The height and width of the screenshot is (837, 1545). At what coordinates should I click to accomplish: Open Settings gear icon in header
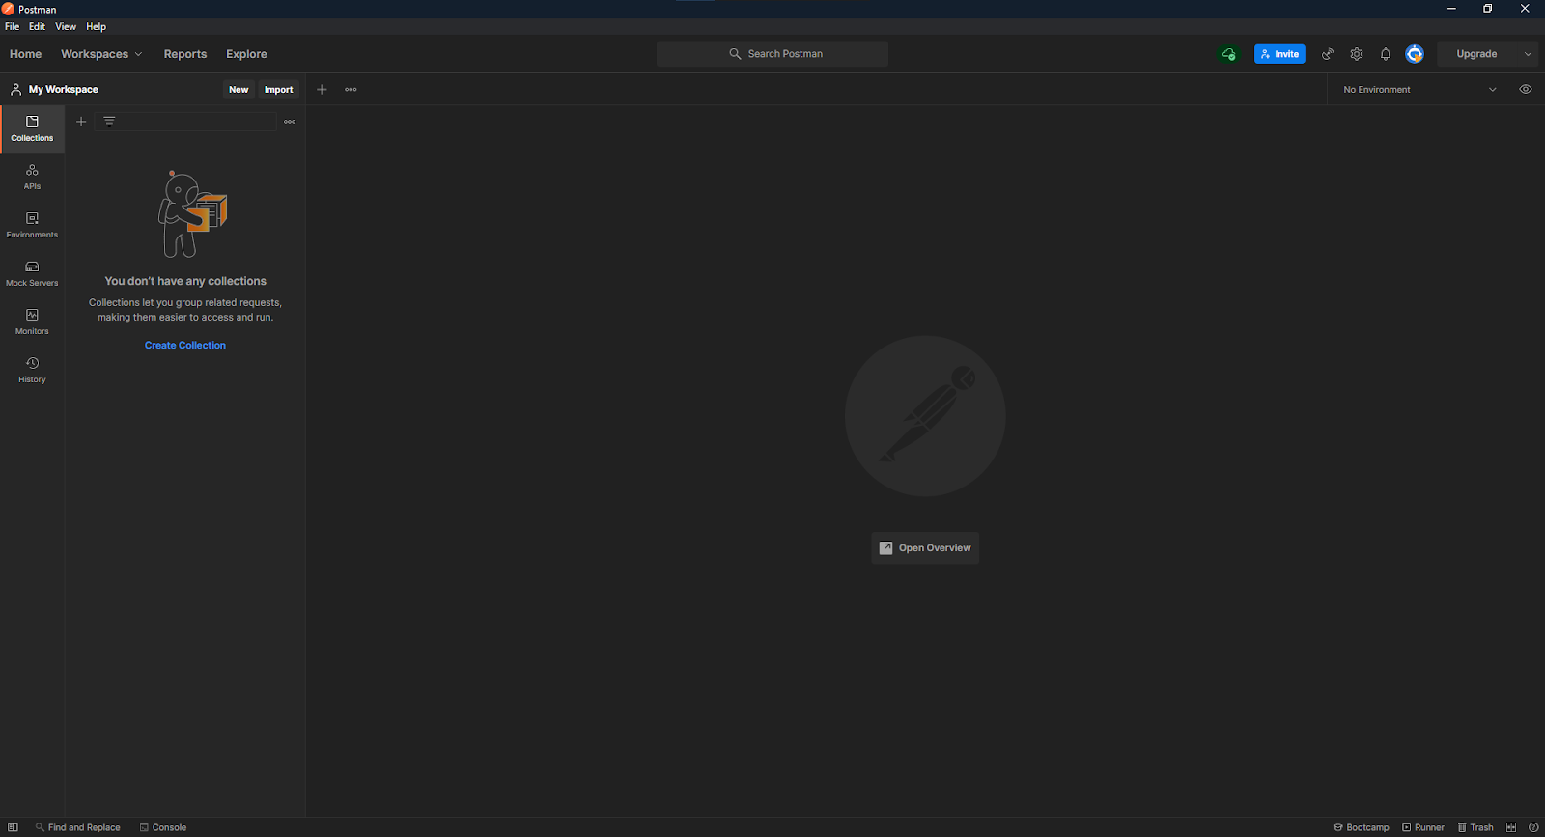(1357, 54)
